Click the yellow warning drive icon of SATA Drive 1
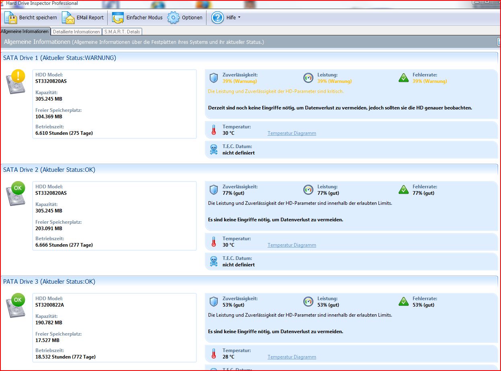501x371 pixels. pyautogui.click(x=15, y=82)
